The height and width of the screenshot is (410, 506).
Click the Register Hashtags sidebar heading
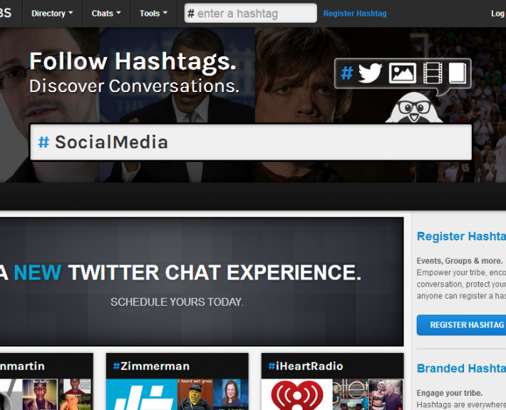click(461, 237)
